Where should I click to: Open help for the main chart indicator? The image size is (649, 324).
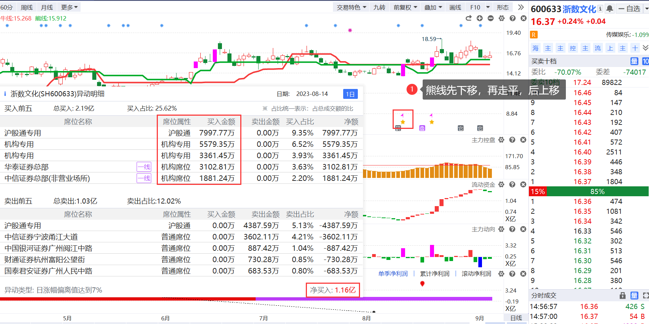click(x=512, y=18)
